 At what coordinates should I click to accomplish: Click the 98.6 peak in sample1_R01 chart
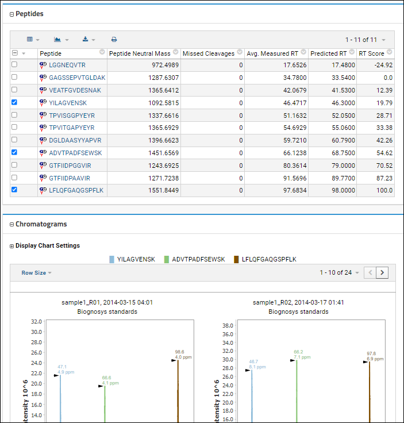click(178, 391)
